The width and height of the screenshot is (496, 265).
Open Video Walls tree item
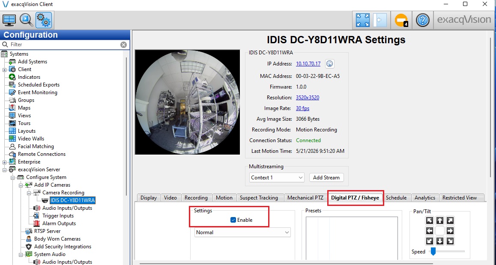click(31, 139)
